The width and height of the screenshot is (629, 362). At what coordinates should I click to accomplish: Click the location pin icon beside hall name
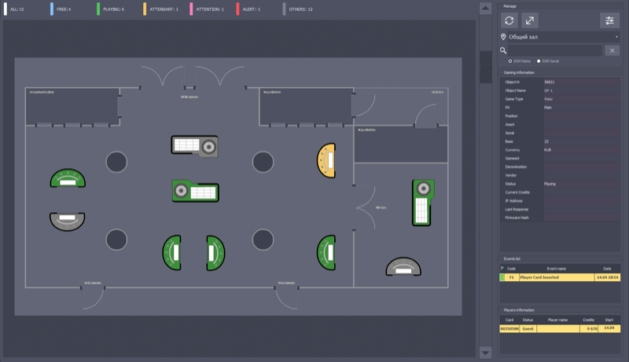(x=503, y=37)
